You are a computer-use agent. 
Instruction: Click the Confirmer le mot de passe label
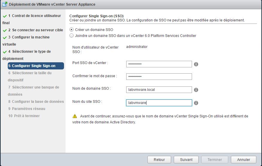95,76
